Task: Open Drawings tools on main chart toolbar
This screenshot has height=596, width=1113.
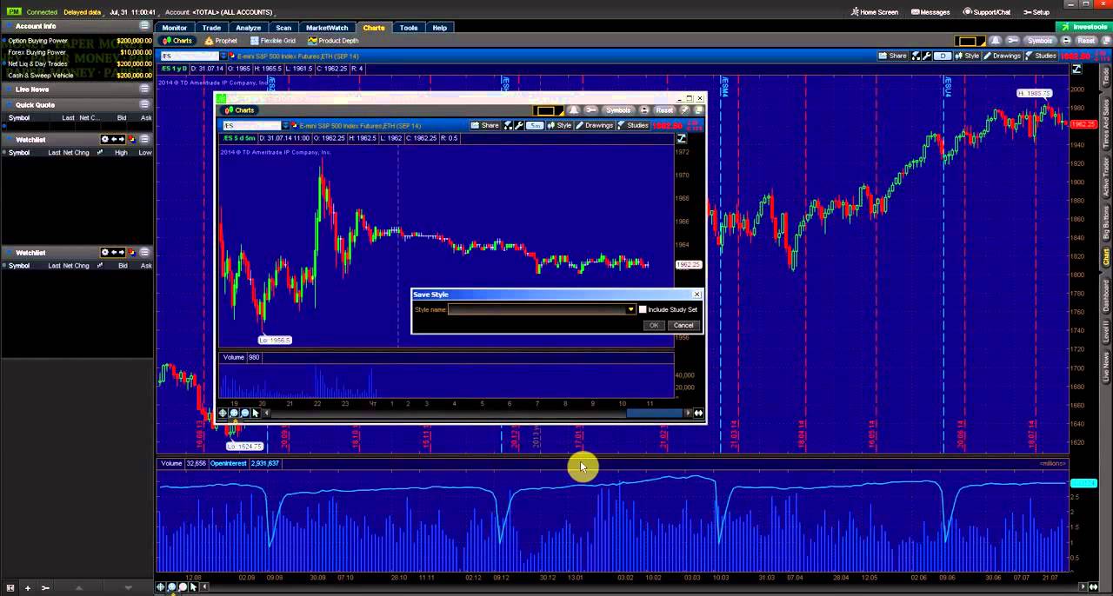Action: (x=1003, y=56)
